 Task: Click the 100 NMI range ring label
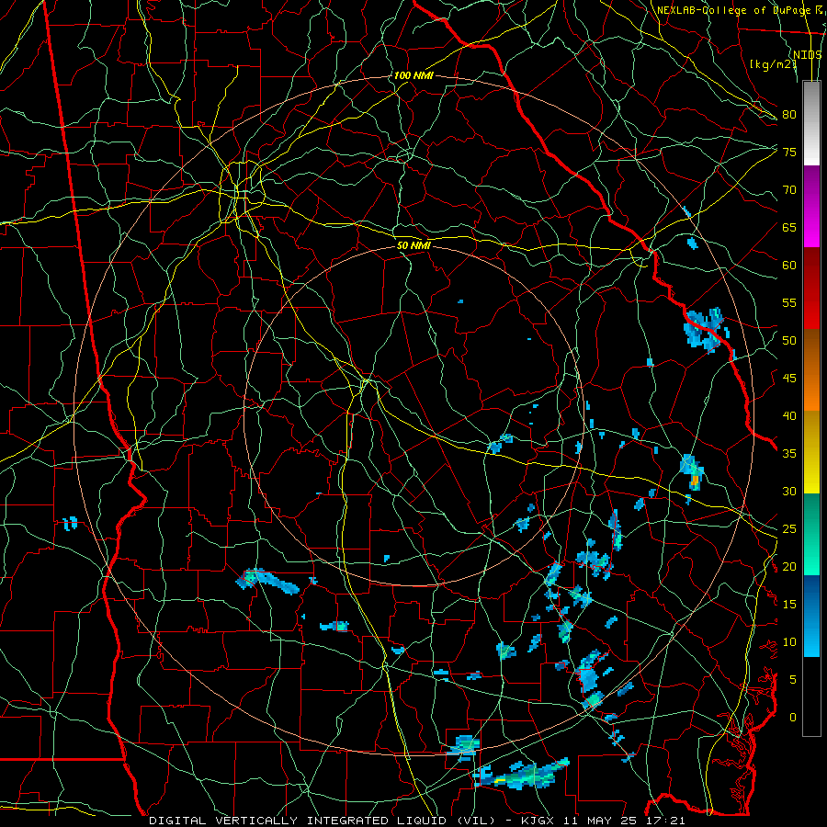click(x=413, y=75)
